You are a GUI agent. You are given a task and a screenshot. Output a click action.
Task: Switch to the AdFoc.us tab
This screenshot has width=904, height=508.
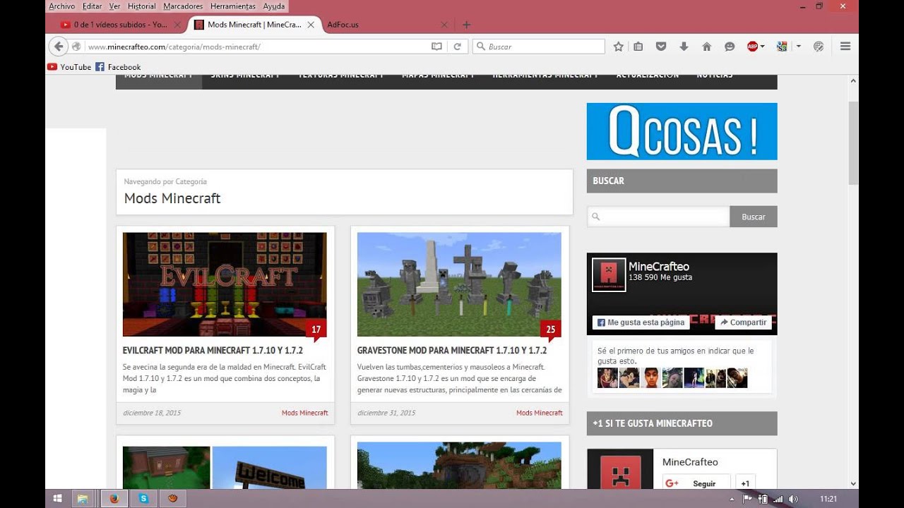386,25
